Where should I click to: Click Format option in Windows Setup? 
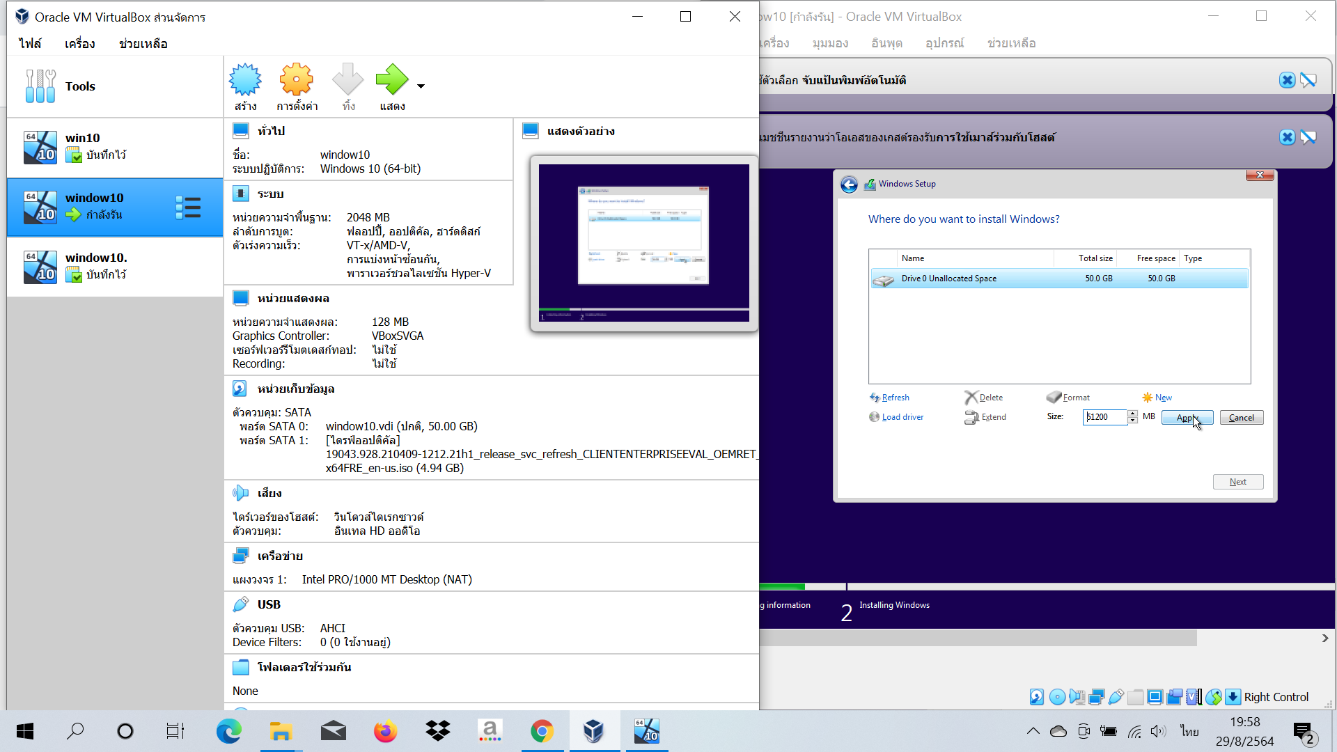pos(1068,398)
